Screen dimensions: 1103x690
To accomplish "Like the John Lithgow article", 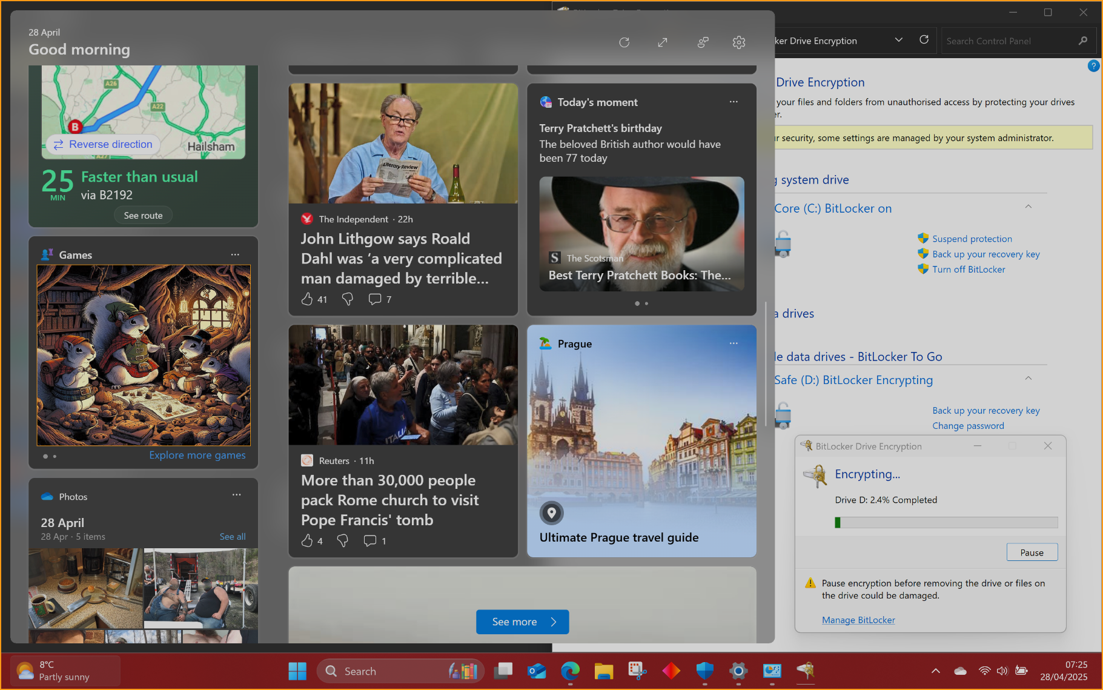I will point(307,299).
